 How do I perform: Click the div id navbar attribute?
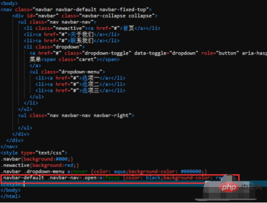coord(43,16)
